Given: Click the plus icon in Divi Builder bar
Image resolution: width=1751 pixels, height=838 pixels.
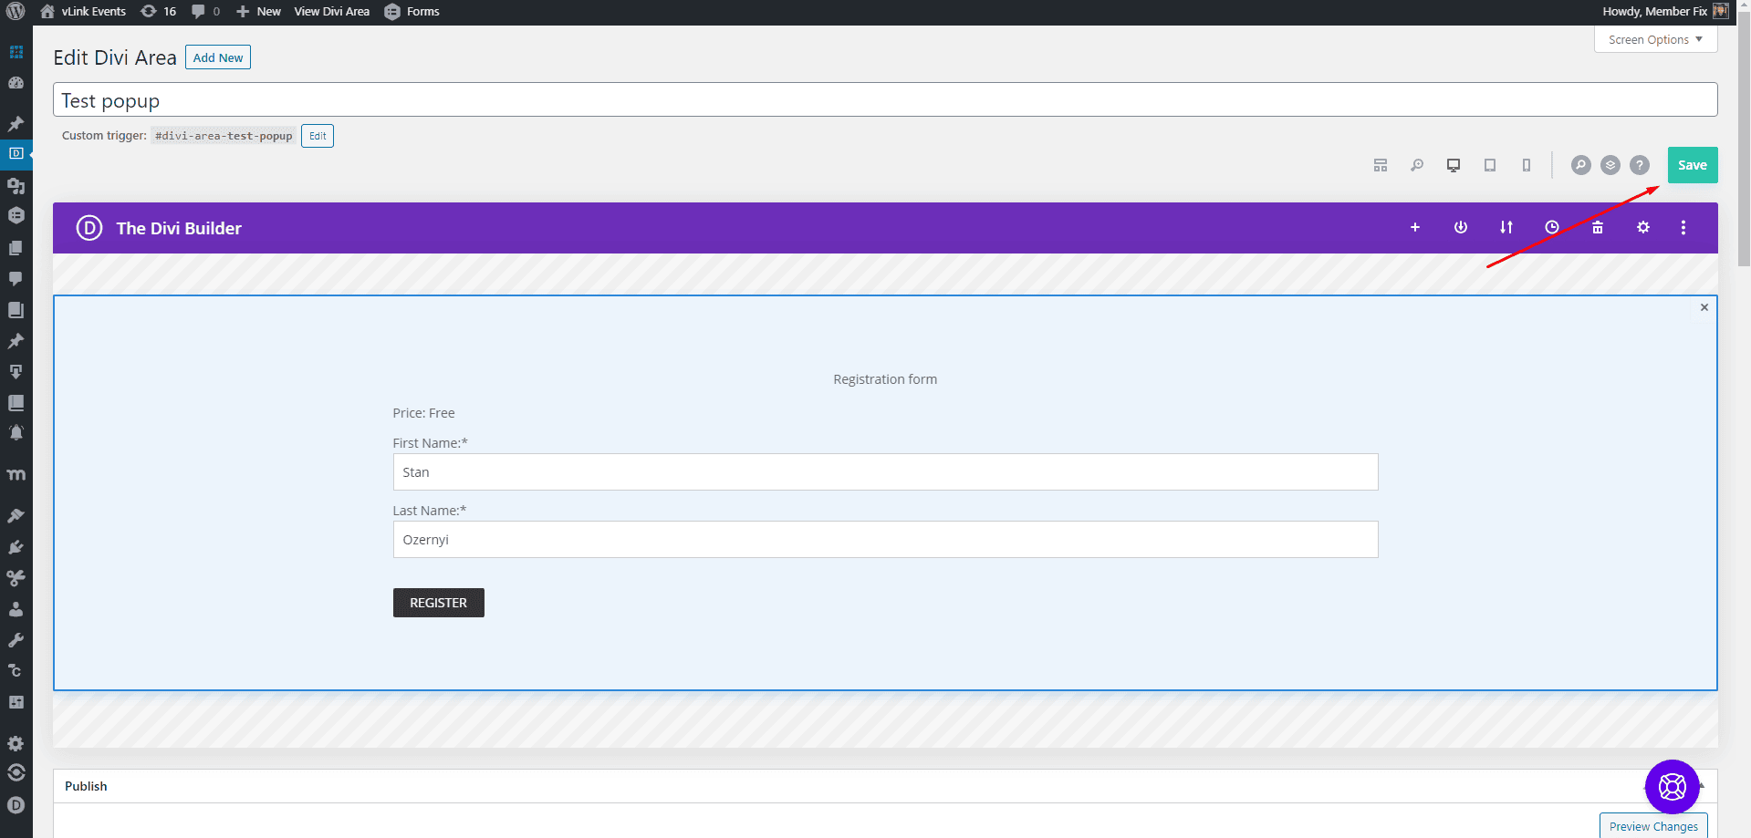Looking at the screenshot, I should (x=1415, y=227).
